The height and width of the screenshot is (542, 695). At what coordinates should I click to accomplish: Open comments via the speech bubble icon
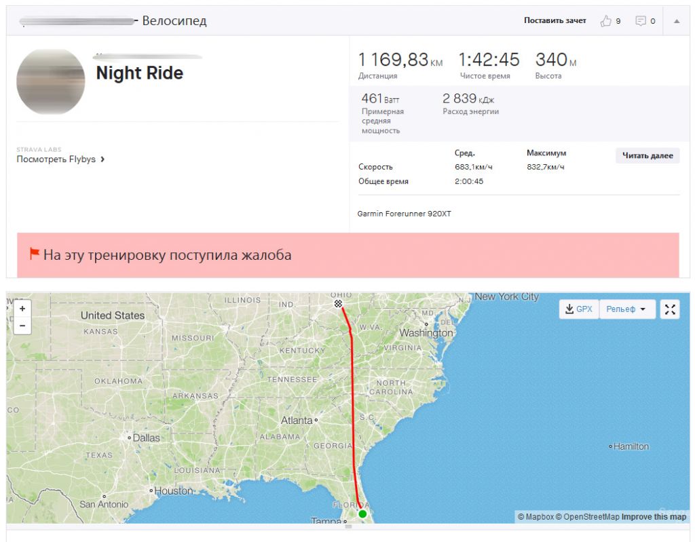point(641,21)
